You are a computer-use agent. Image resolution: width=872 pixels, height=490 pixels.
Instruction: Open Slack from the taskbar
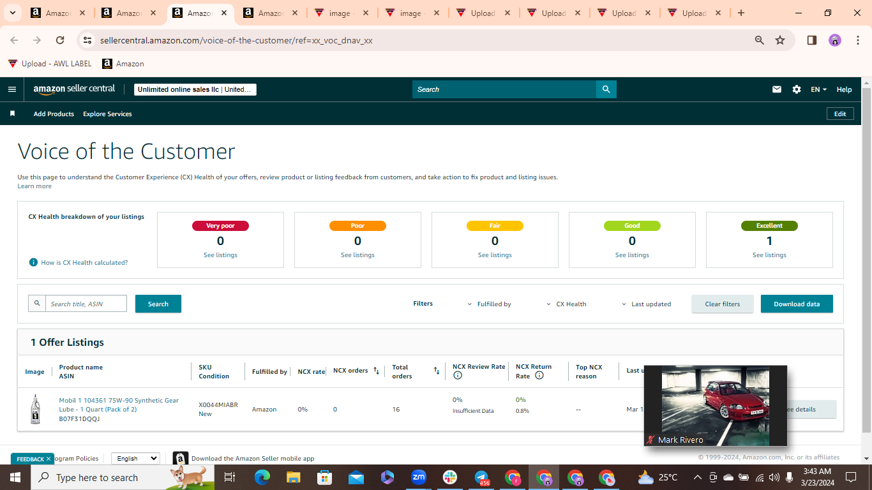pos(450,477)
